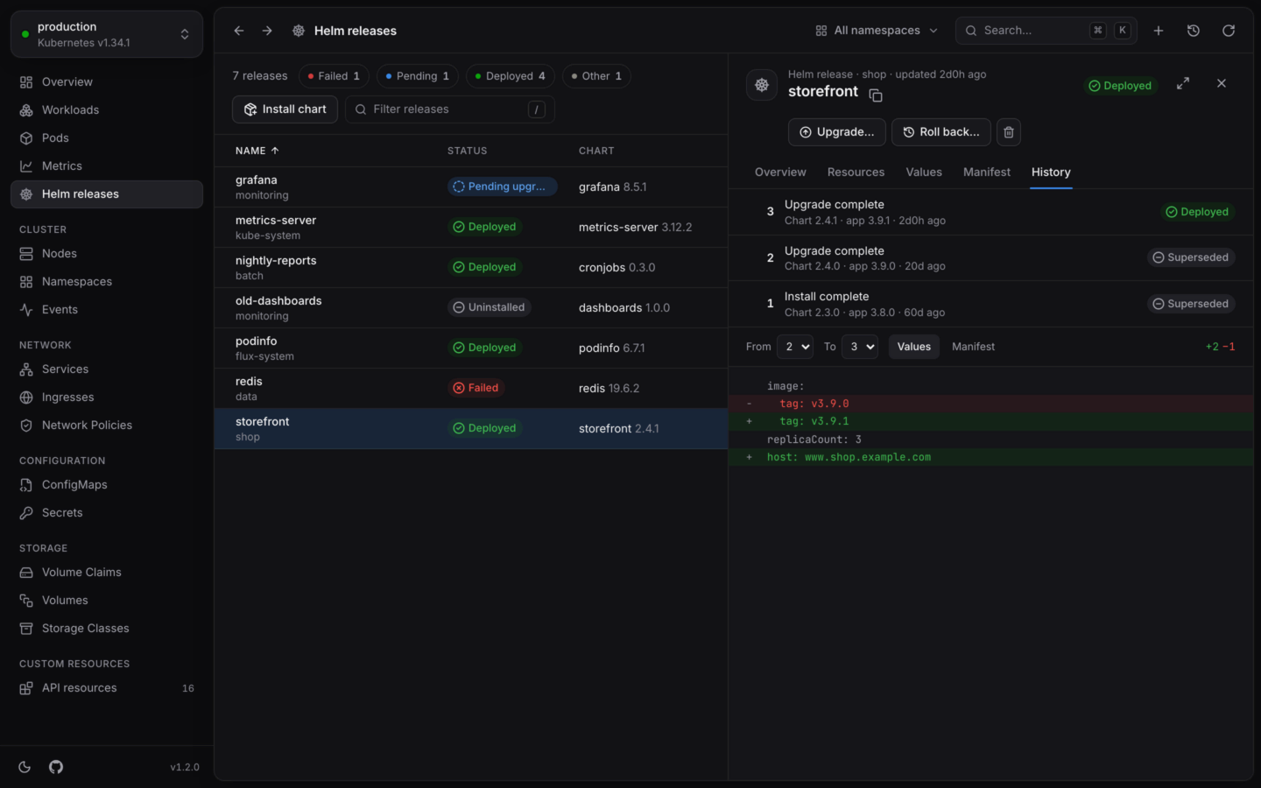
Task: Open the production cluster switcher
Action: [x=107, y=34]
